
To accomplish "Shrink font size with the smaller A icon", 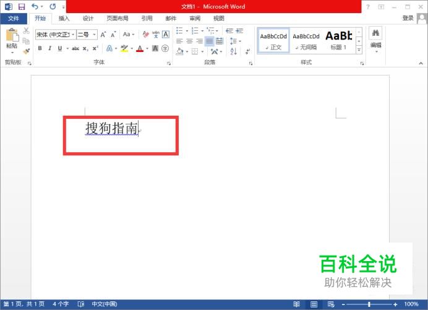I will tap(113, 35).
